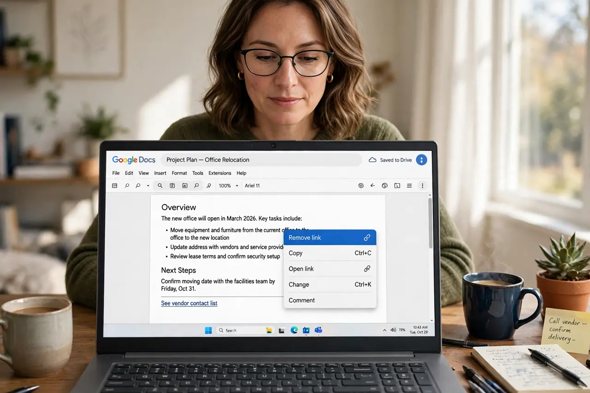This screenshot has width=590, height=393.
Task: Click the Google Docs logo
Action: [x=134, y=160]
